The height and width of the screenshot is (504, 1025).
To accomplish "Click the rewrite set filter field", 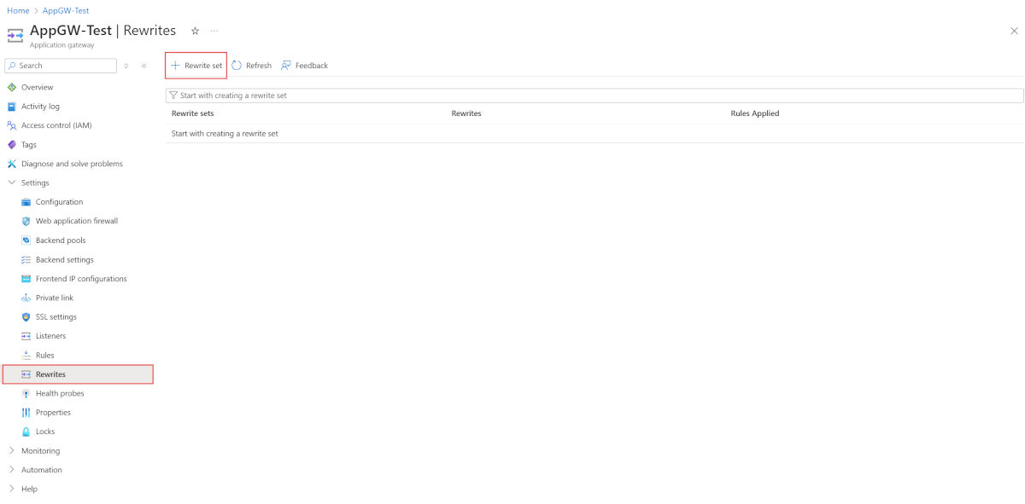I will click(x=594, y=96).
